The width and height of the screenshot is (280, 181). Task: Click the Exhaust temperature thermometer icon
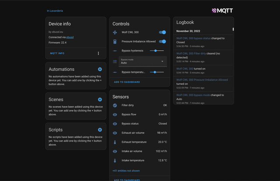point(115,142)
